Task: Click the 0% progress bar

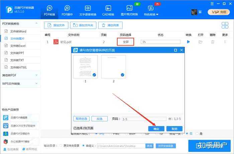Action: [x=160, y=42]
